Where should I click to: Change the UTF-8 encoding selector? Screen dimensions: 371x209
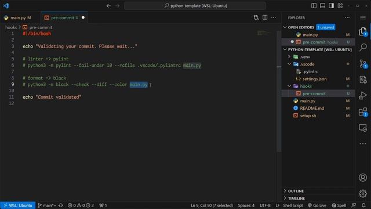pos(265,206)
